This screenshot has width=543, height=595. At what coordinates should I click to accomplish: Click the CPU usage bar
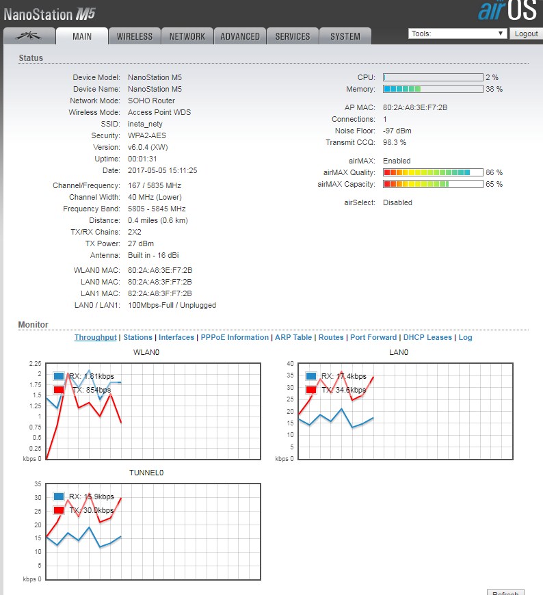tap(433, 77)
